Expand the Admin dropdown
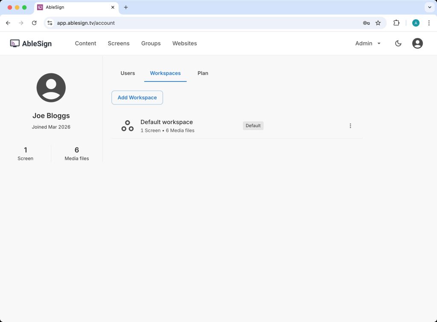 (x=368, y=43)
